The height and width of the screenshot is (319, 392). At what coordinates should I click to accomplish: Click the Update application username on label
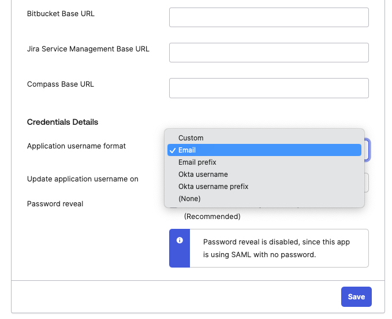click(x=83, y=179)
